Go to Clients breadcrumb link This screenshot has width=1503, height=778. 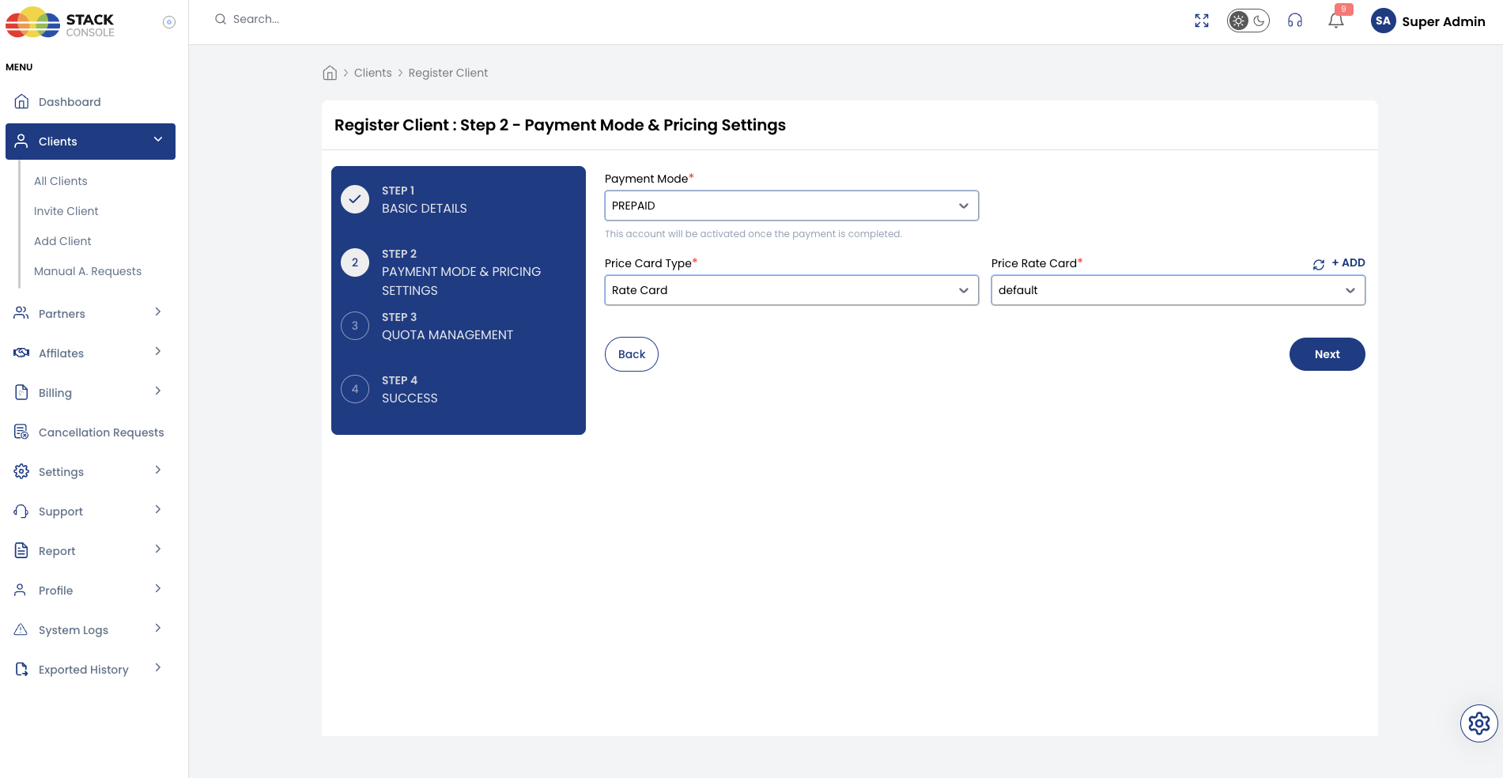click(x=373, y=73)
